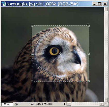Click the bottom-left transform handle
The width and height of the screenshot is (109, 107).
coord(32,81)
